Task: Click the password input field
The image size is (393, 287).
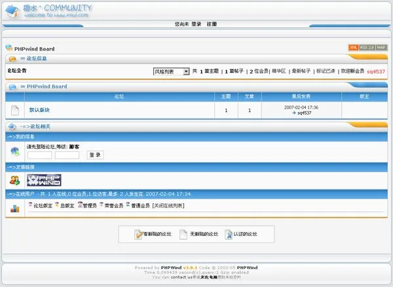Action: coord(67,155)
